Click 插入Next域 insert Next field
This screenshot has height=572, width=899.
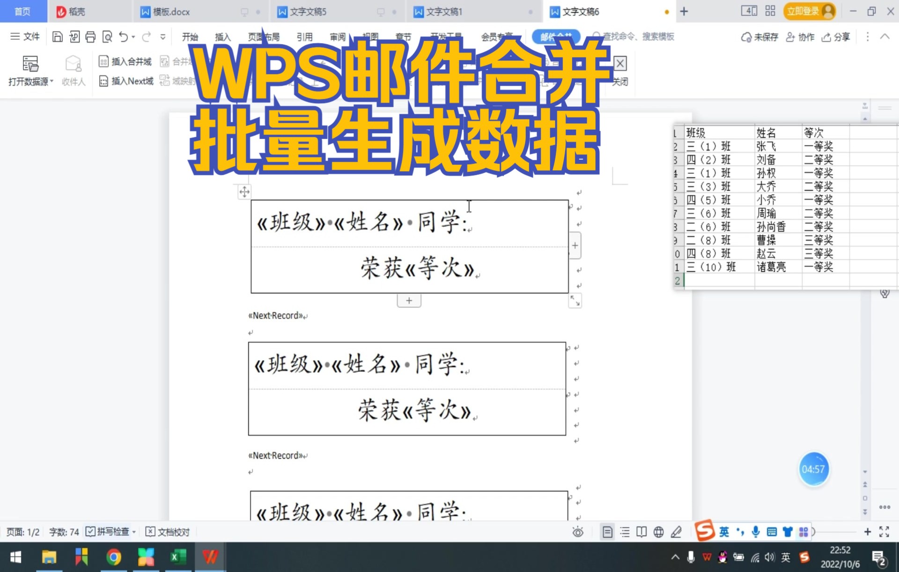126,81
